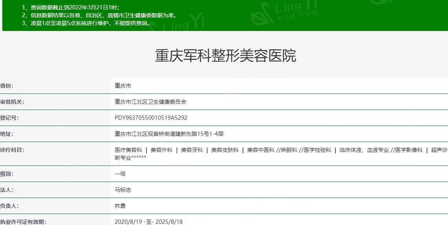Select the 执业许可证有效期 label

pyautogui.click(x=23, y=221)
